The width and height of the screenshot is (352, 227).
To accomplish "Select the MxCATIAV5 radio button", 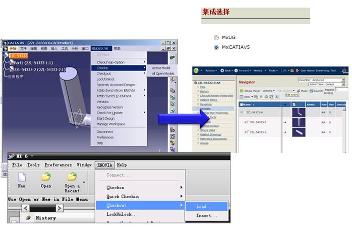I will [216, 47].
